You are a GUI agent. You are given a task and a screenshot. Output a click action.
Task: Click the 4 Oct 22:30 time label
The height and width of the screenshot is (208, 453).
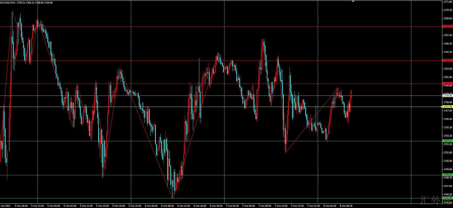click(x=38, y=206)
